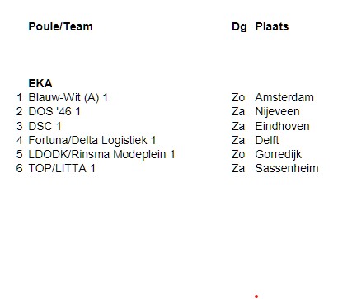
Task: Select team TOP/LITTA 1
Action: tap(62, 168)
